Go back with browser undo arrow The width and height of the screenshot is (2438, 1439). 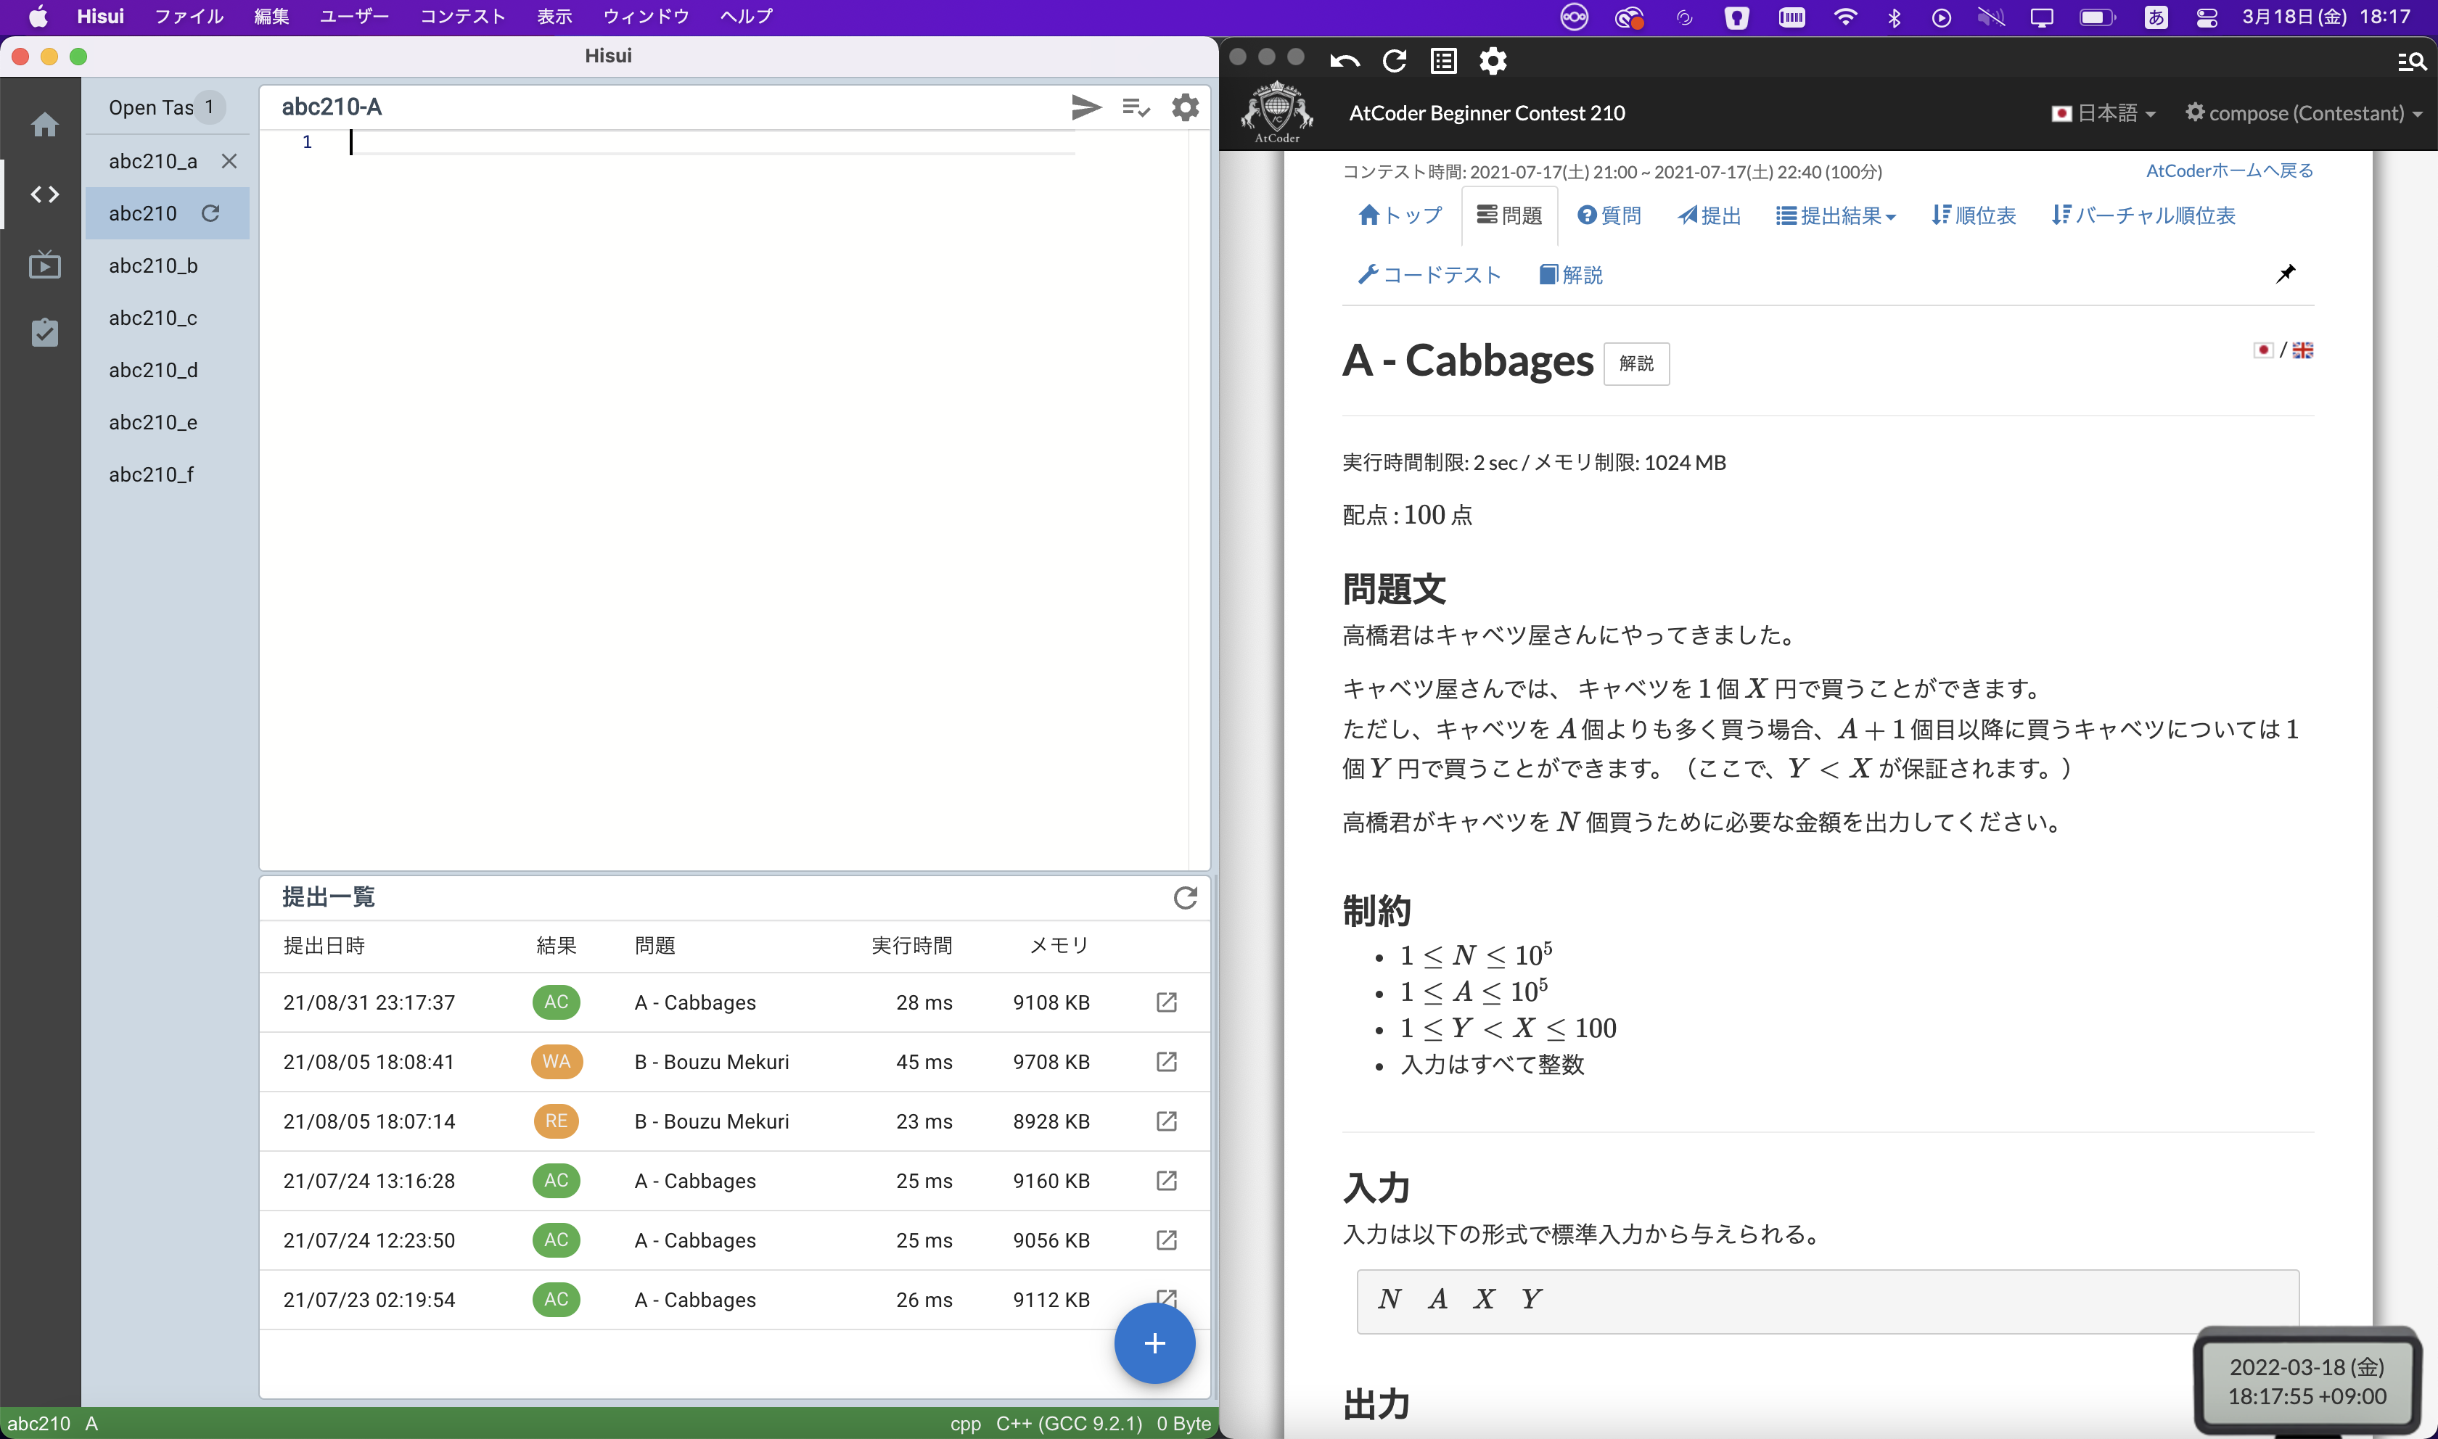(x=1344, y=61)
